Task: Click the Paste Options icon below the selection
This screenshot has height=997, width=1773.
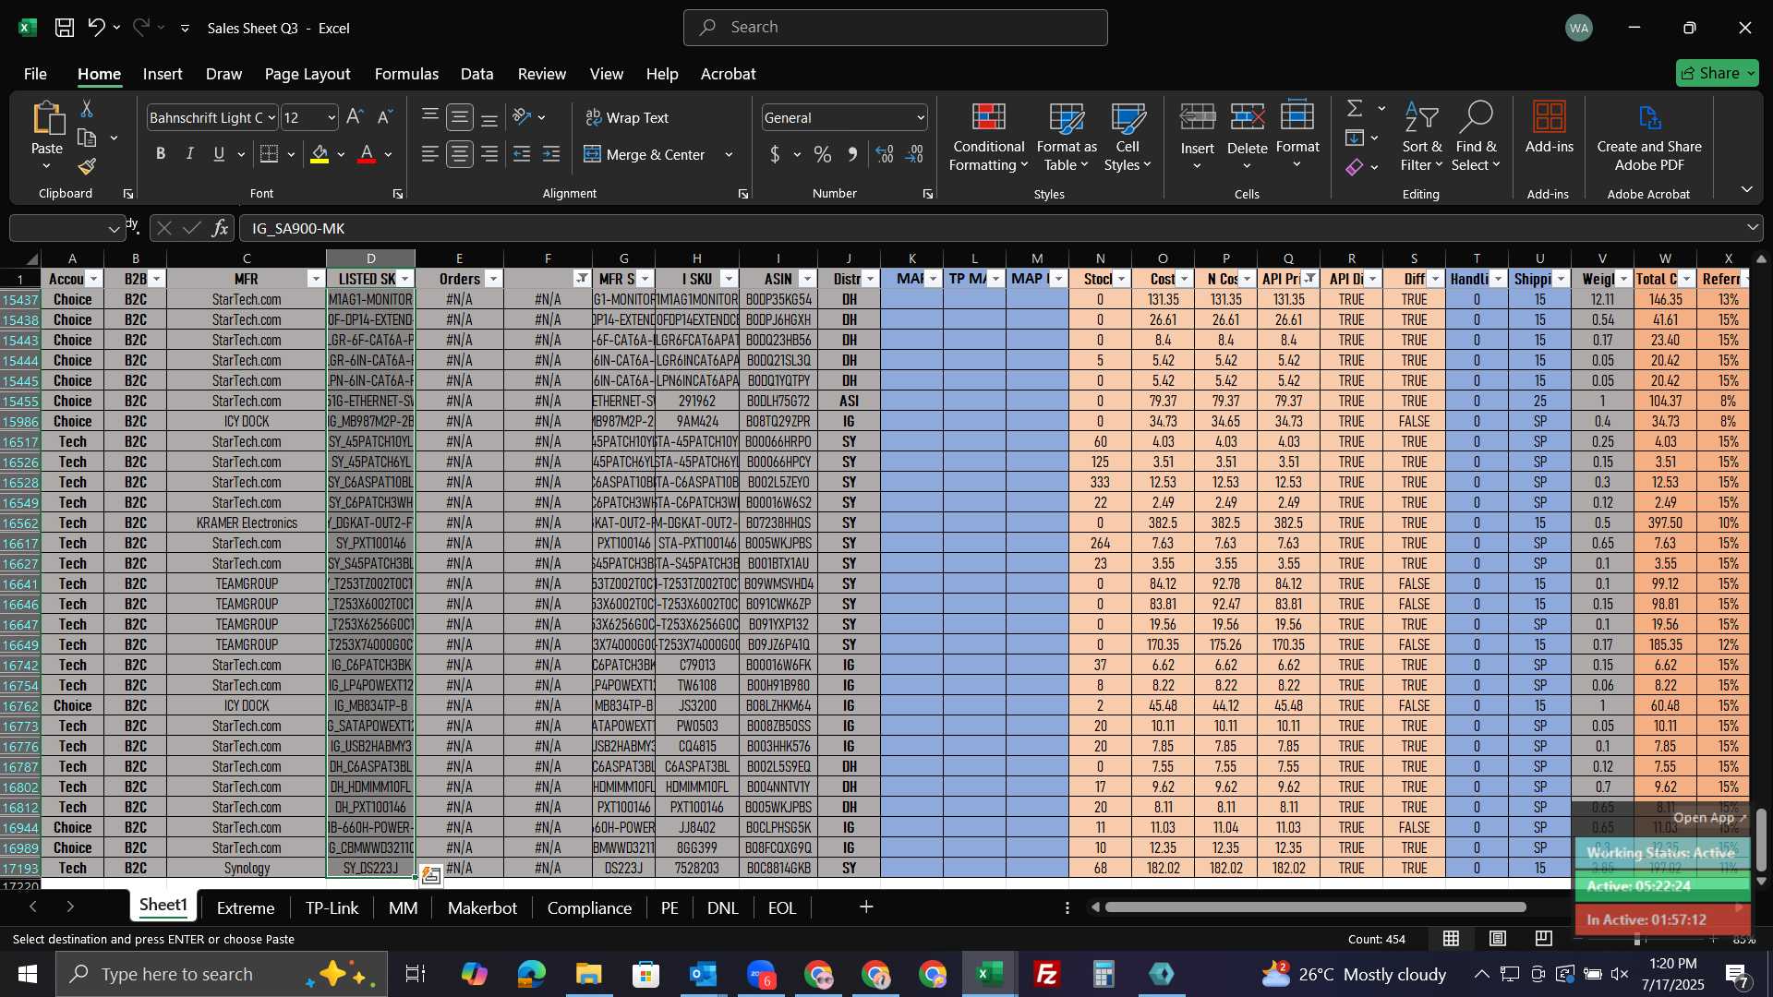Action: 431,875
